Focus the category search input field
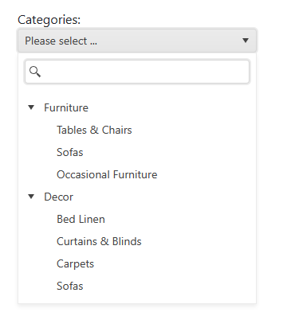291x312 pixels. (137, 72)
